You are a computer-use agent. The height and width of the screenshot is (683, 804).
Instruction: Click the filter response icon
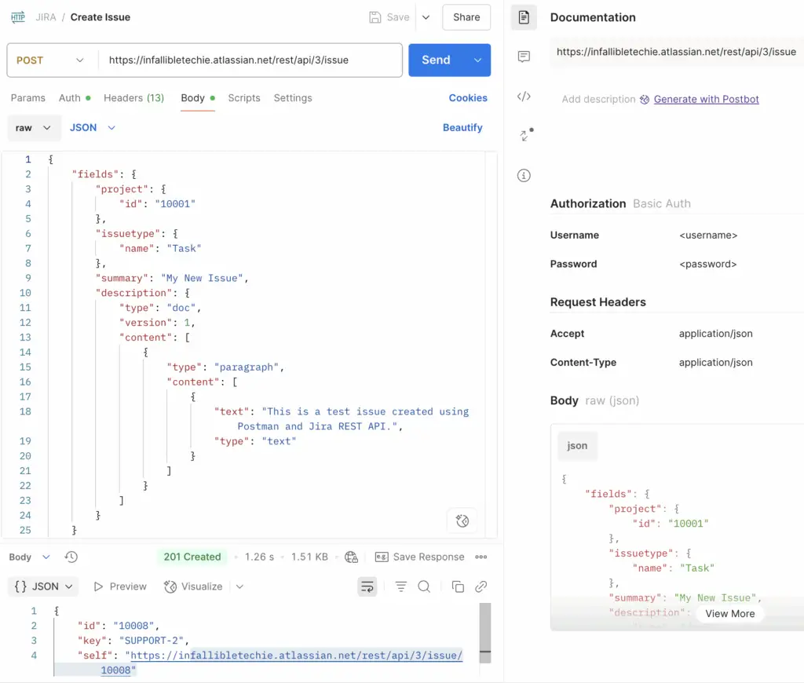401,586
